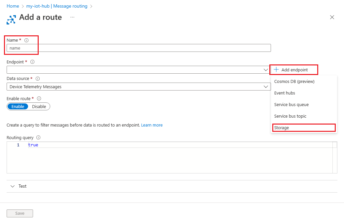Set route toggle to Enable

click(18, 106)
